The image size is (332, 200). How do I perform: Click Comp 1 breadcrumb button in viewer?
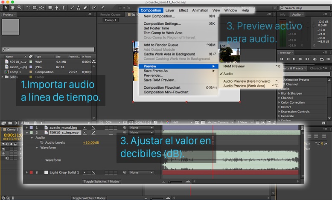(x=111, y=20)
